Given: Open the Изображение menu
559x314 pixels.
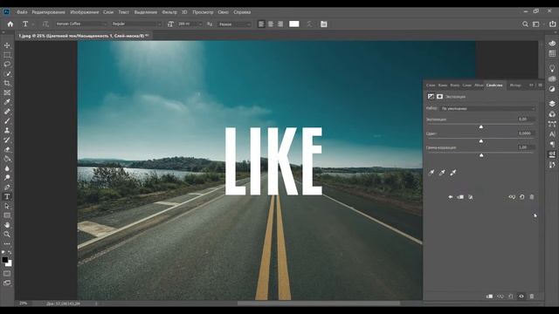Looking at the screenshot, I should pyautogui.click(x=85, y=12).
